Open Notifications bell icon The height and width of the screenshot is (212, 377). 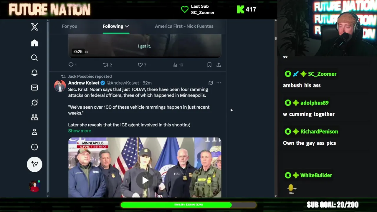coord(34,73)
